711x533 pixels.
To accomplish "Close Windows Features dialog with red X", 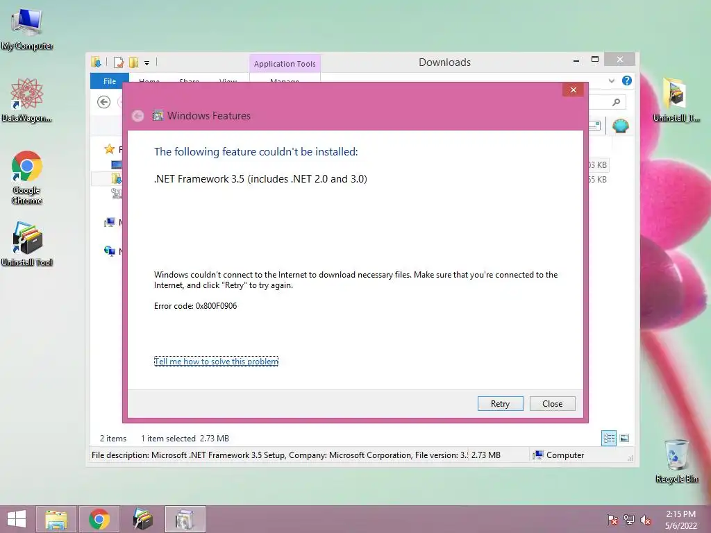I will tap(573, 90).
